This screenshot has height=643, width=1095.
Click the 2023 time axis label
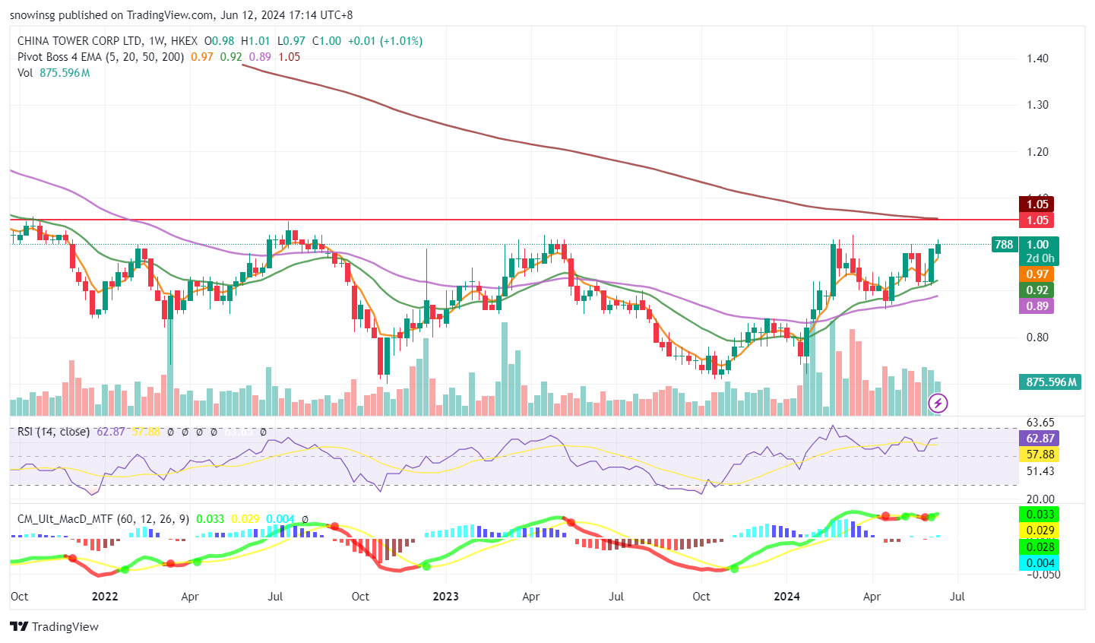point(446,597)
